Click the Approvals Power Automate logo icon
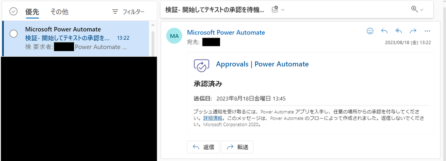 coord(201,65)
